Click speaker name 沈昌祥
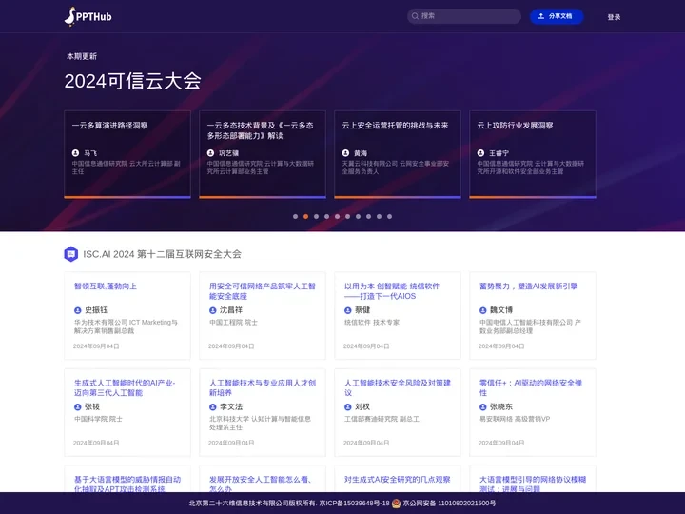Viewport: 685px width, 514px height. coord(230,310)
